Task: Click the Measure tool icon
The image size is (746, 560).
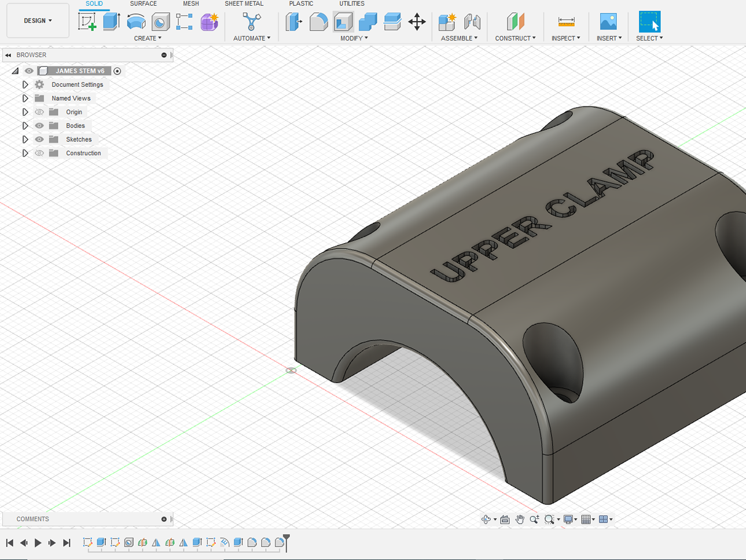Action: click(x=566, y=22)
